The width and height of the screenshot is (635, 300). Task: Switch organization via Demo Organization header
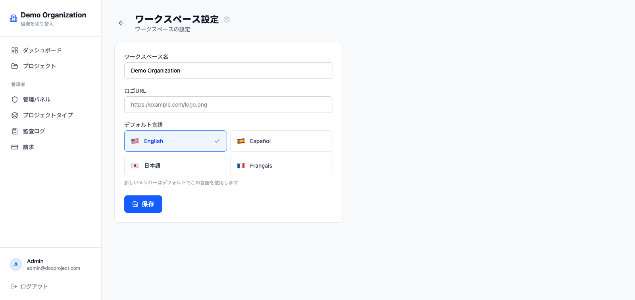[53, 15]
